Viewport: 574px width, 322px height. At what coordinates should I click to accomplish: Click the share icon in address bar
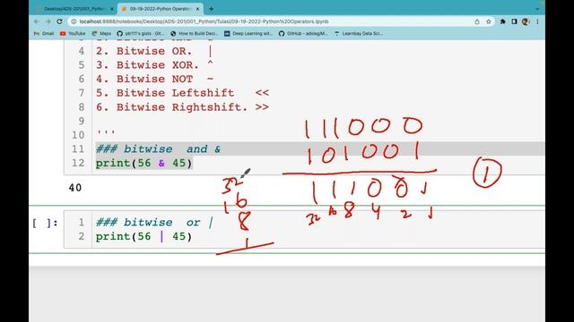tap(477, 21)
